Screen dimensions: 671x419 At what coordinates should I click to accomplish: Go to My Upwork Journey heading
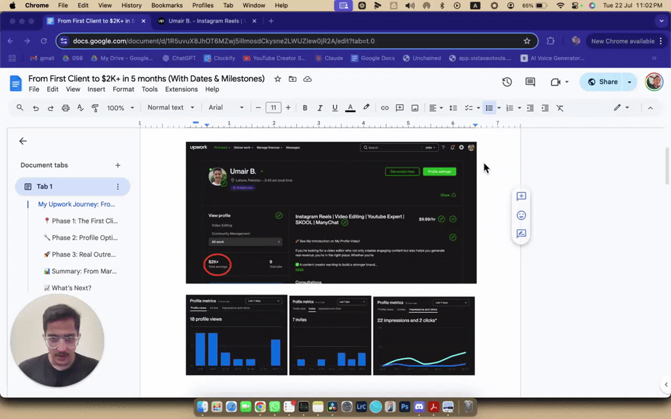point(77,204)
